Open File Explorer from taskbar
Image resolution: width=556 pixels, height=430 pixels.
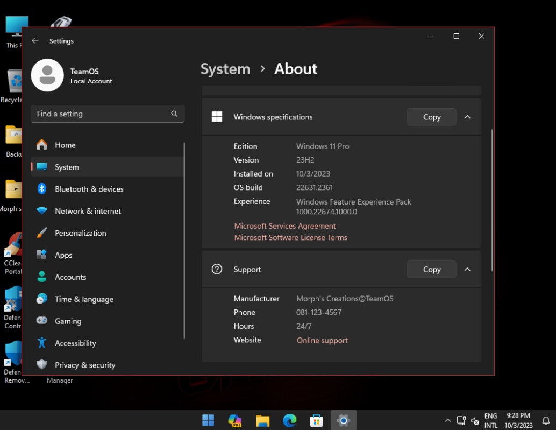pos(263,420)
